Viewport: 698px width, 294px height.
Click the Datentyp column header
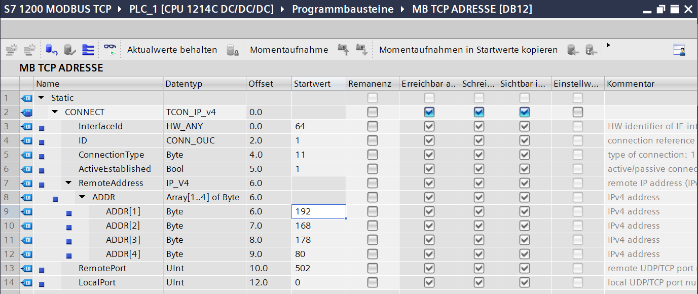pos(205,84)
